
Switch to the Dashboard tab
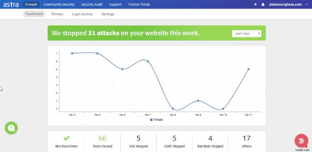pos(34,14)
